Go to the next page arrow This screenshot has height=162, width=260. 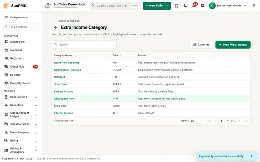coord(239,121)
